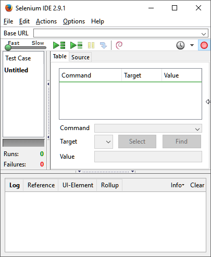Click the speed slider thumb
The image size is (211, 257).
click(x=8, y=47)
